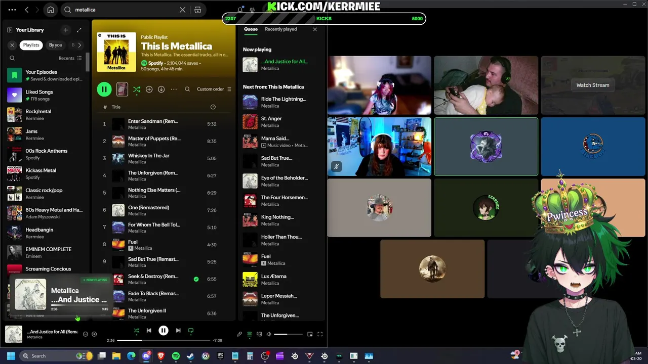The image size is (648, 364).
Task: Search inside Your Library
Action: click(12, 58)
